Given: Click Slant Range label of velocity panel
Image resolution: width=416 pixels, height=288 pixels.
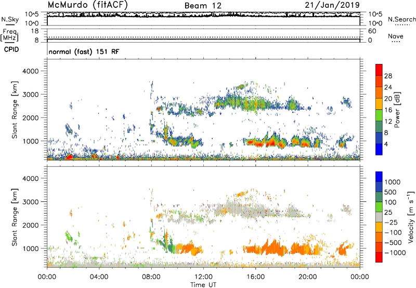Looking at the screenshot, I should click(x=15, y=217).
